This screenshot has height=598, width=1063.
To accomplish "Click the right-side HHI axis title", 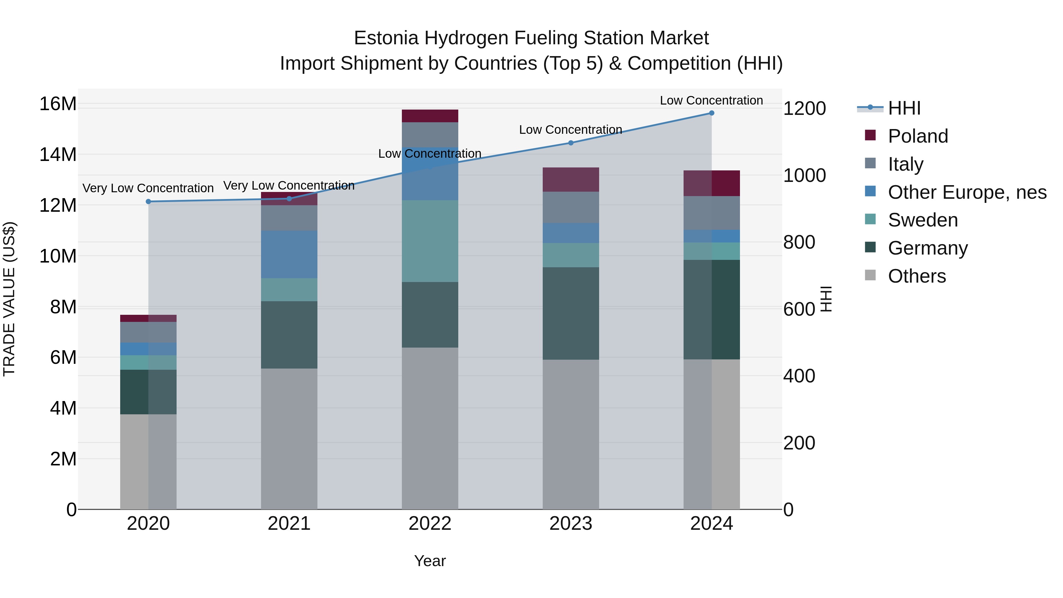I will [826, 299].
